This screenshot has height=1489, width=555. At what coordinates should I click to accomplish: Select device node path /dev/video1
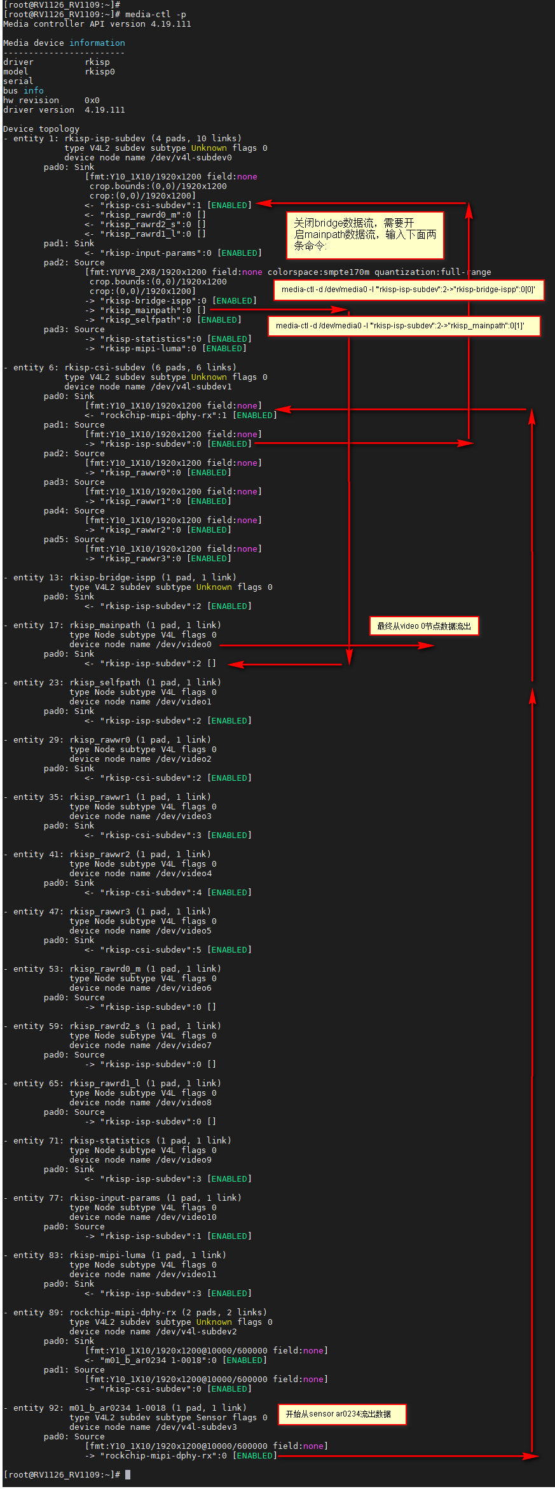pyautogui.click(x=184, y=701)
